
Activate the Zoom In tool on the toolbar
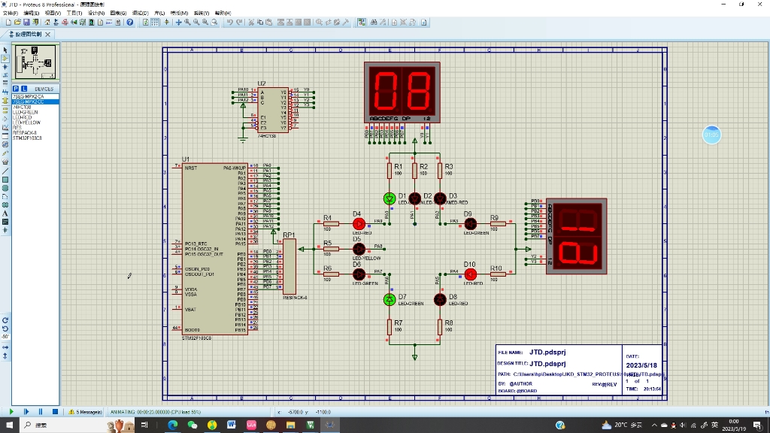point(188,23)
